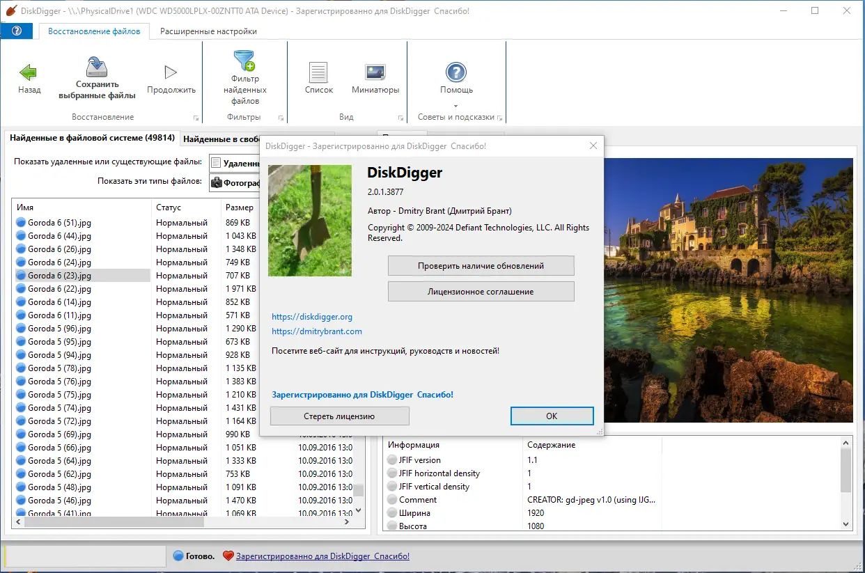Image resolution: width=865 pixels, height=573 pixels.
Task: Expand View group dialog launcher
Action: pos(400,118)
